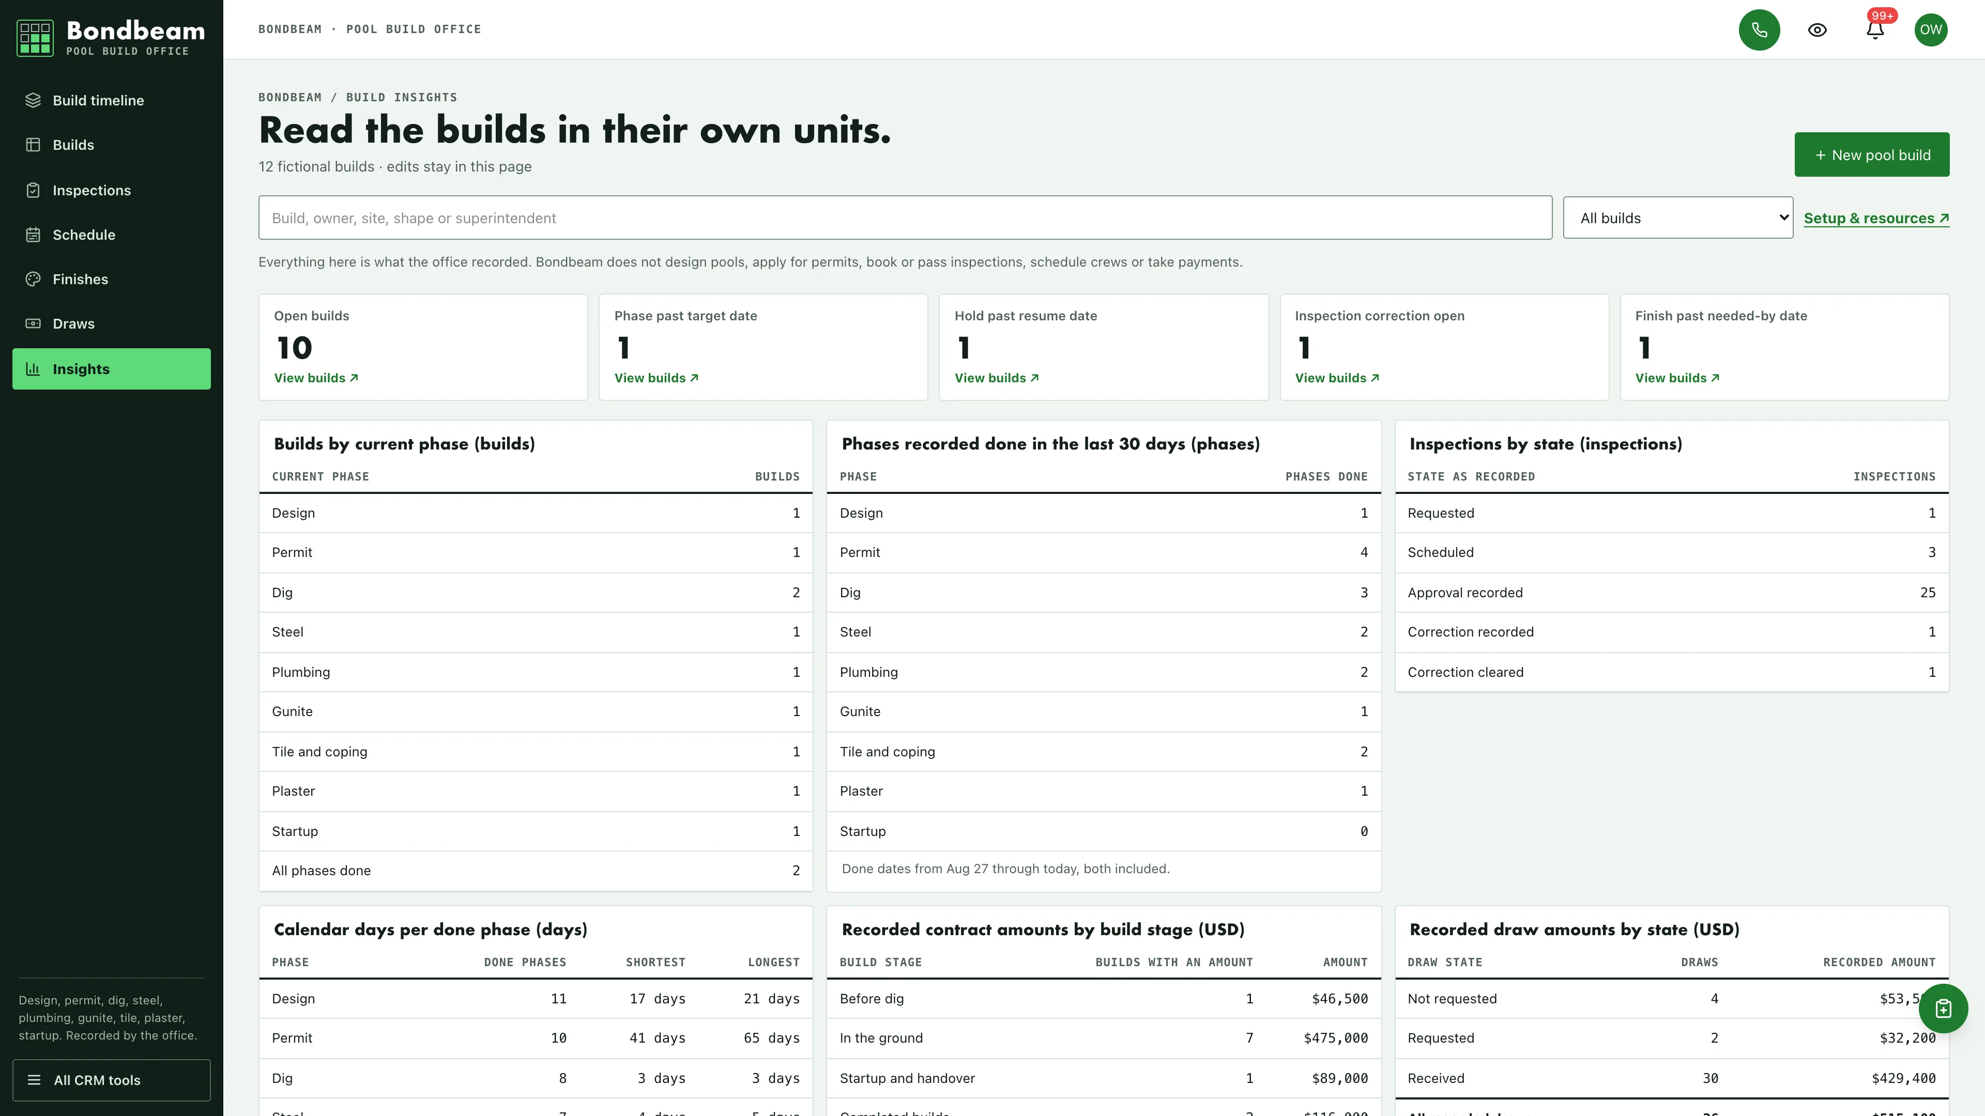Open the All CRM tools menu button
This screenshot has width=1985, height=1116.
[111, 1080]
